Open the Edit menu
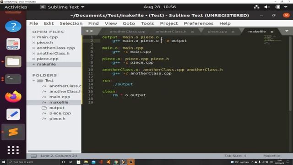Image resolution: width=293 pixels, height=165 pixels. tap(49, 23)
